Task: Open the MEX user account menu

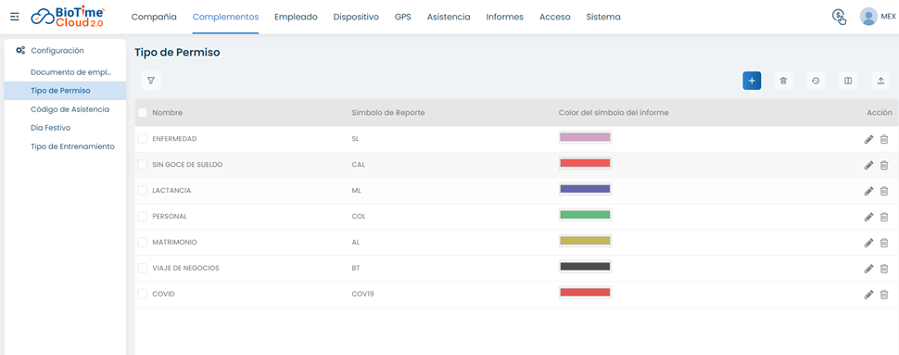Action: pos(878,17)
